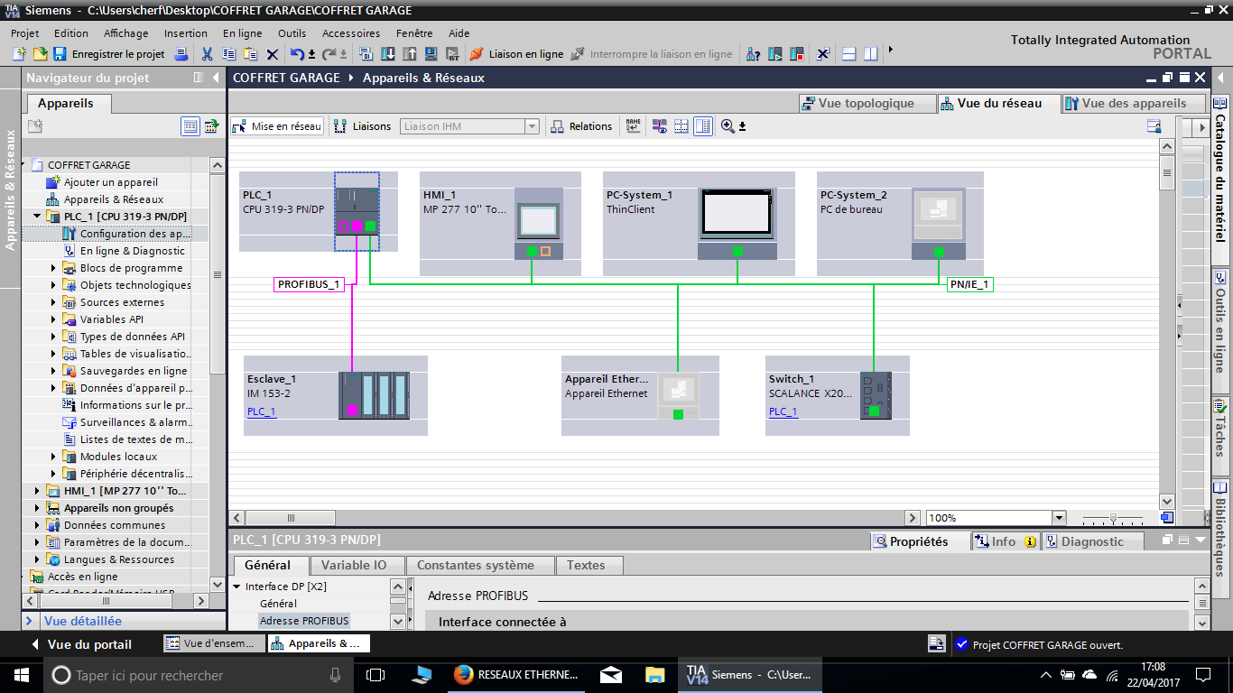
Task: Click the save project floppy disk icon
Action: [59, 54]
